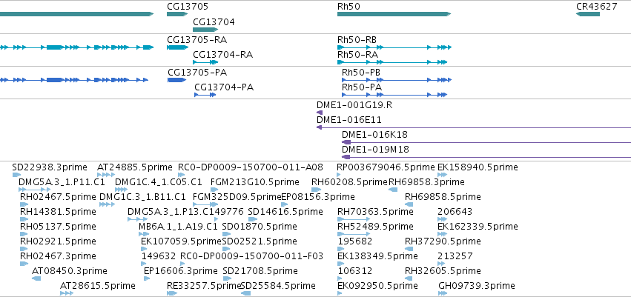Click the DME1-016E11 clone feature

[x=474, y=127]
